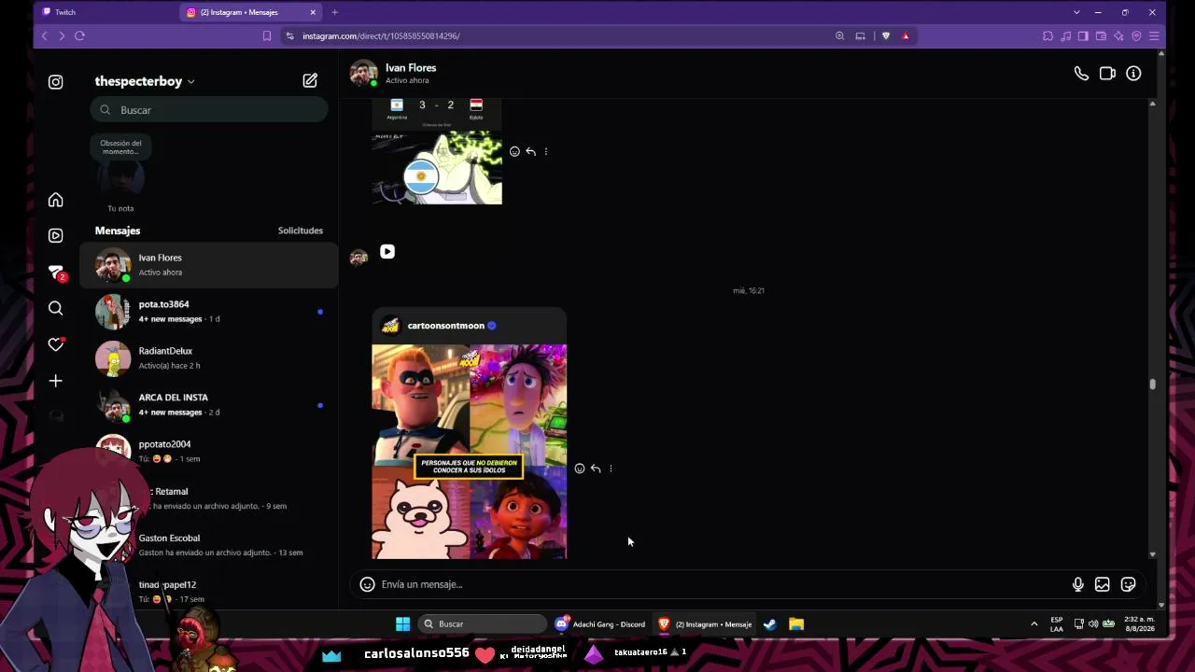Record a voice clip with the microphone icon
Image resolution: width=1195 pixels, height=672 pixels.
tap(1078, 584)
